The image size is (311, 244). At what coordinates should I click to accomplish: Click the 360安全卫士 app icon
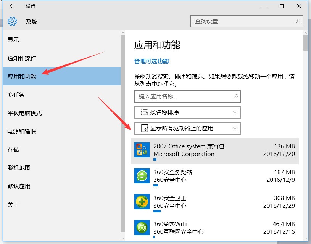click(142, 202)
